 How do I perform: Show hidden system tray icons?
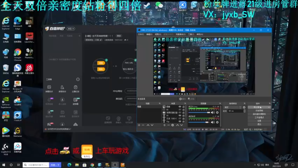(255, 165)
